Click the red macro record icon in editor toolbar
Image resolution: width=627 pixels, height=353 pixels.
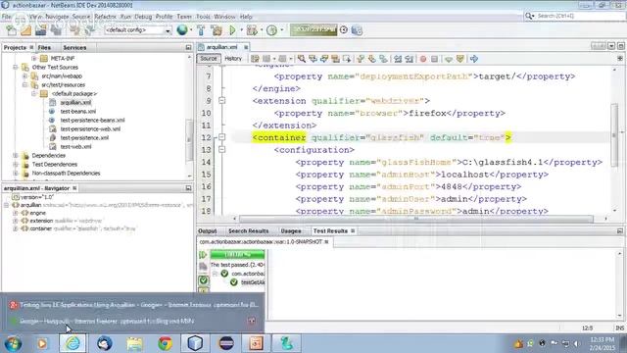point(423,59)
